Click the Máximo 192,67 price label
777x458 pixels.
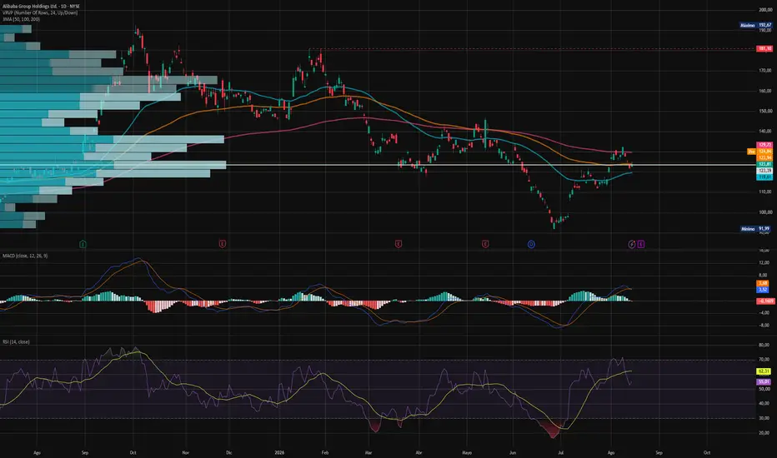[755, 25]
